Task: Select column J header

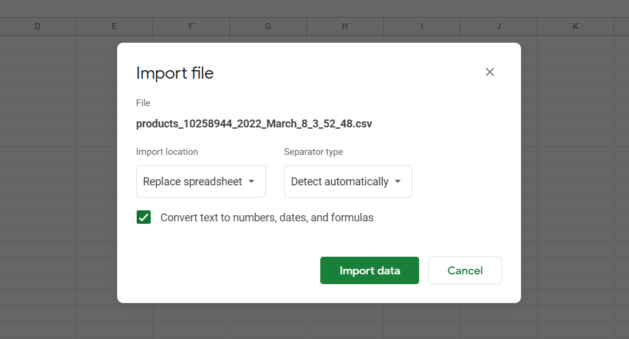Action: click(x=498, y=26)
